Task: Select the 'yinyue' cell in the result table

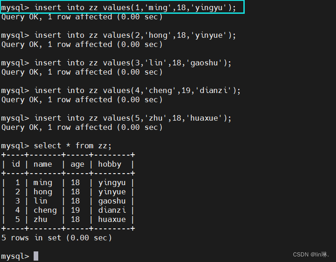Action: tap(112, 192)
